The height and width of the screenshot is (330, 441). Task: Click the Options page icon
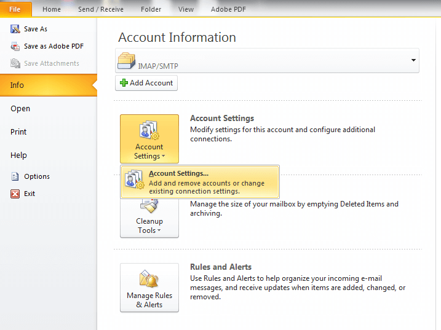pyautogui.click(x=15, y=176)
